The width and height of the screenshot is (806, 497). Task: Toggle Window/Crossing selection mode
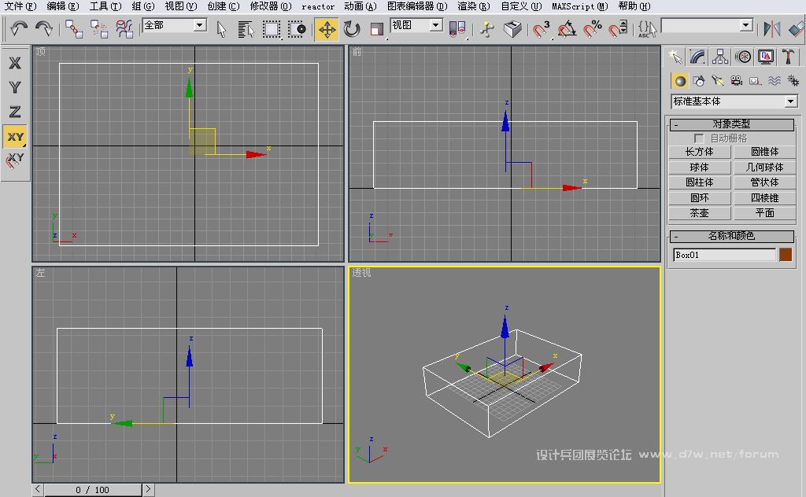(x=297, y=29)
